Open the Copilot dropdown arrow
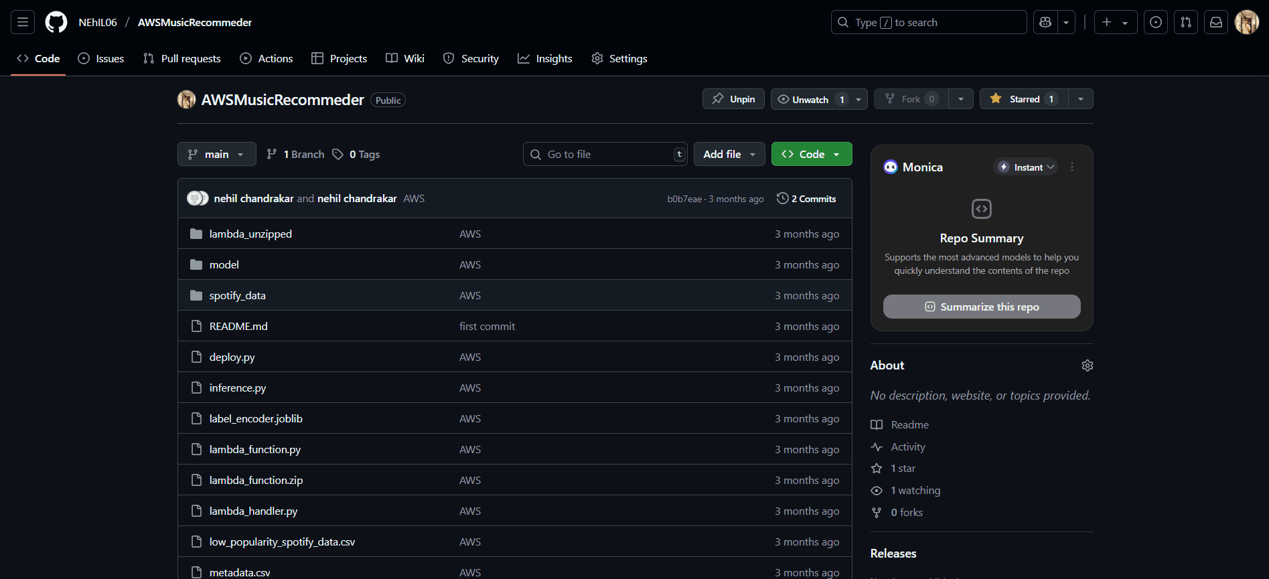Image resolution: width=1269 pixels, height=579 pixels. (x=1066, y=22)
